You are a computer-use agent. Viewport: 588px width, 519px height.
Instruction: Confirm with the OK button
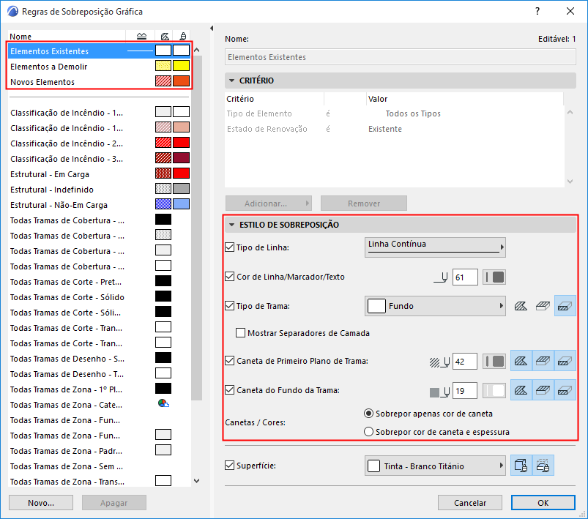coord(543,502)
